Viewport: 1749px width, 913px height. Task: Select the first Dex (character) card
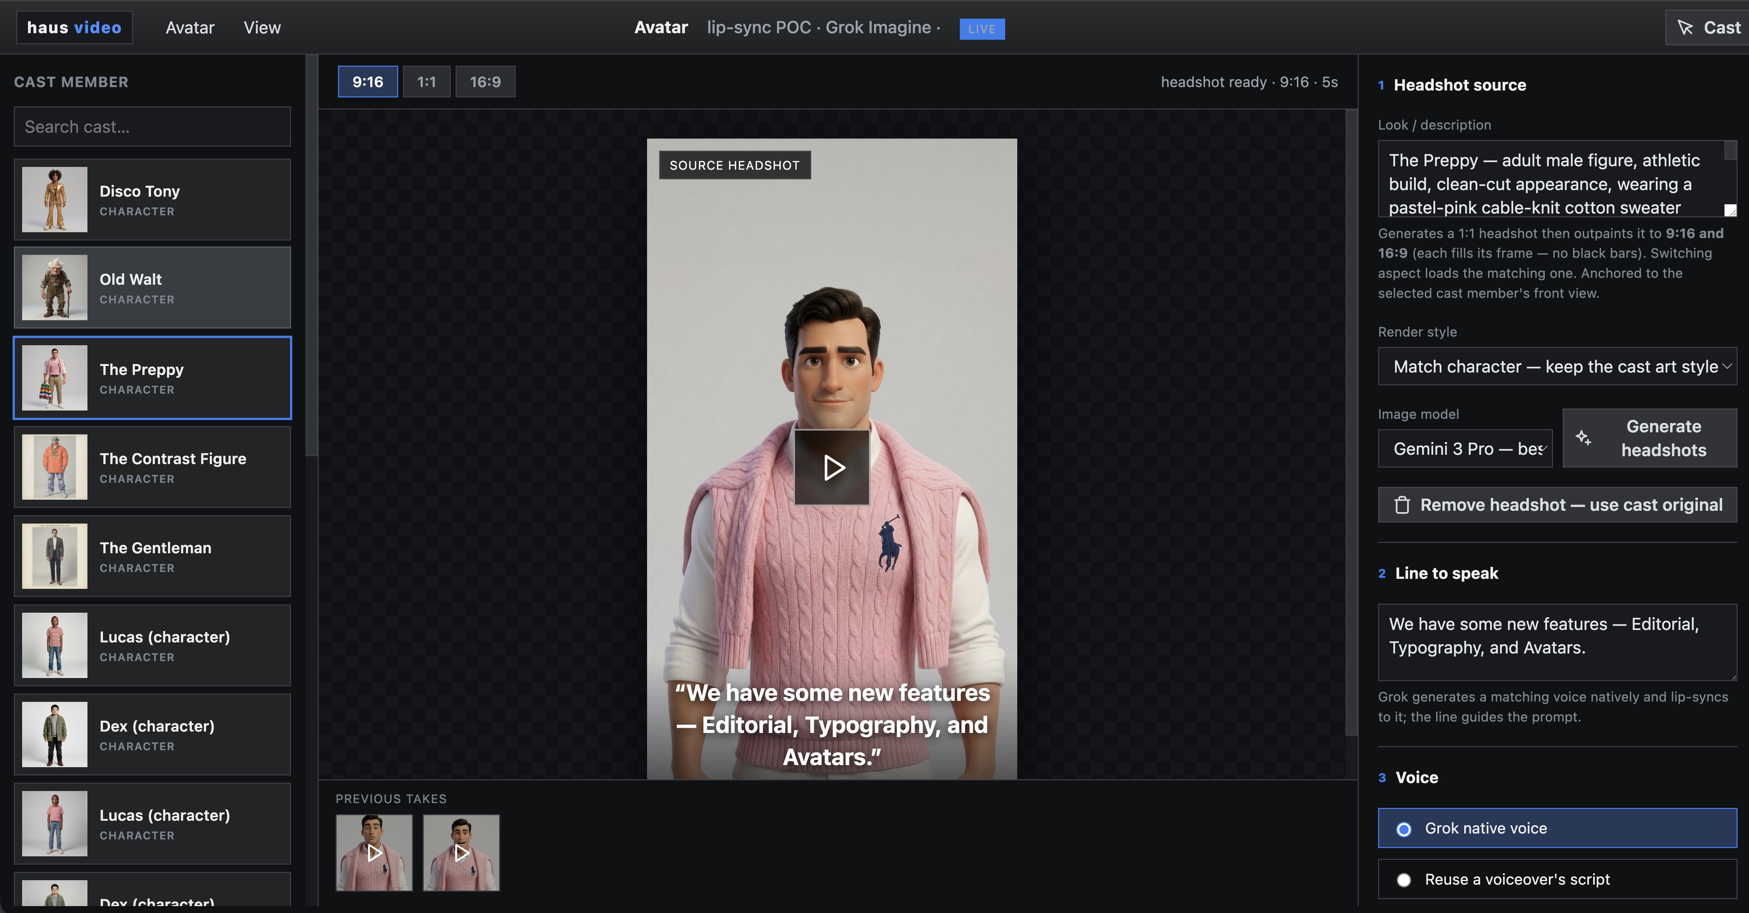pos(152,734)
